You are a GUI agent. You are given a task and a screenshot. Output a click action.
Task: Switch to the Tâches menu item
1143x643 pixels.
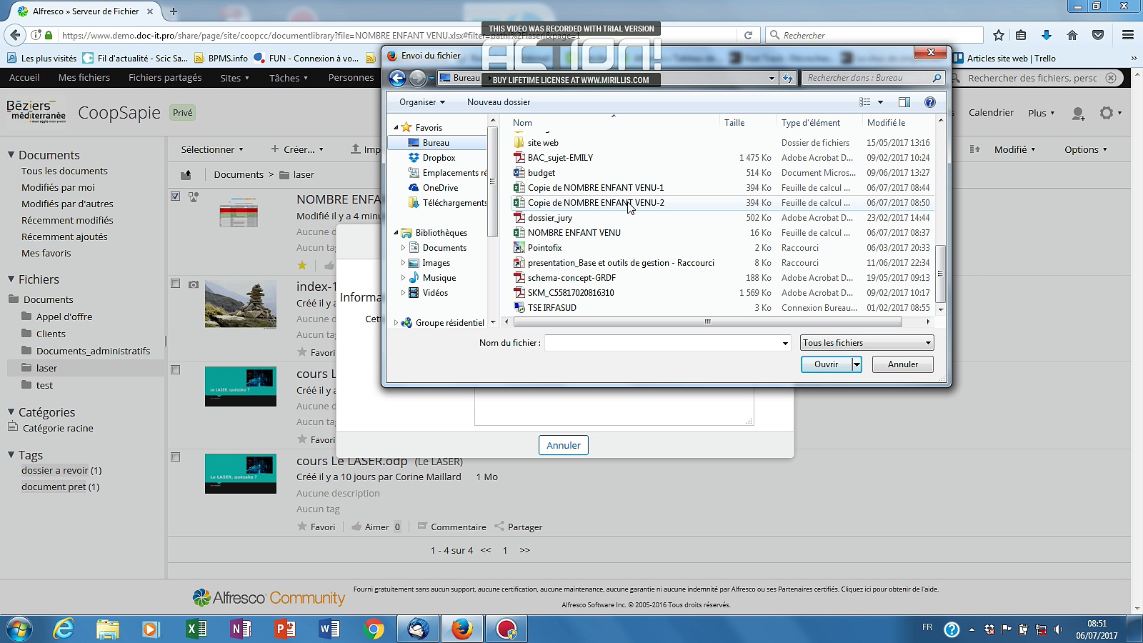287,77
